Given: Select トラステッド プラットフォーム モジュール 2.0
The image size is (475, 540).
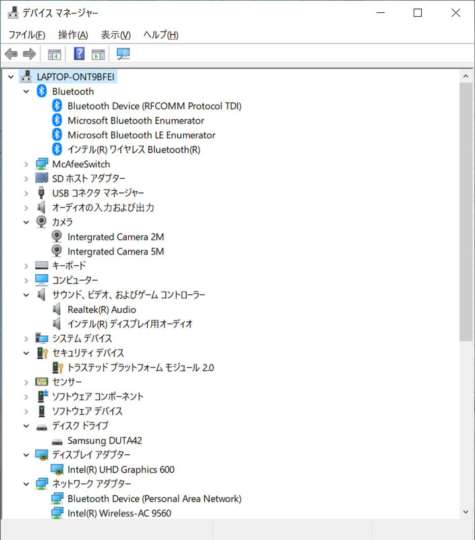Looking at the screenshot, I should point(141,367).
